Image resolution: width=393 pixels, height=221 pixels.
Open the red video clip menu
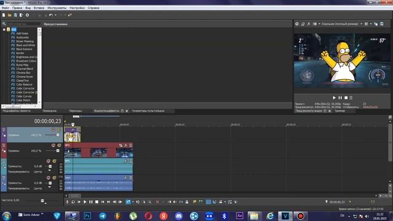tap(131, 145)
